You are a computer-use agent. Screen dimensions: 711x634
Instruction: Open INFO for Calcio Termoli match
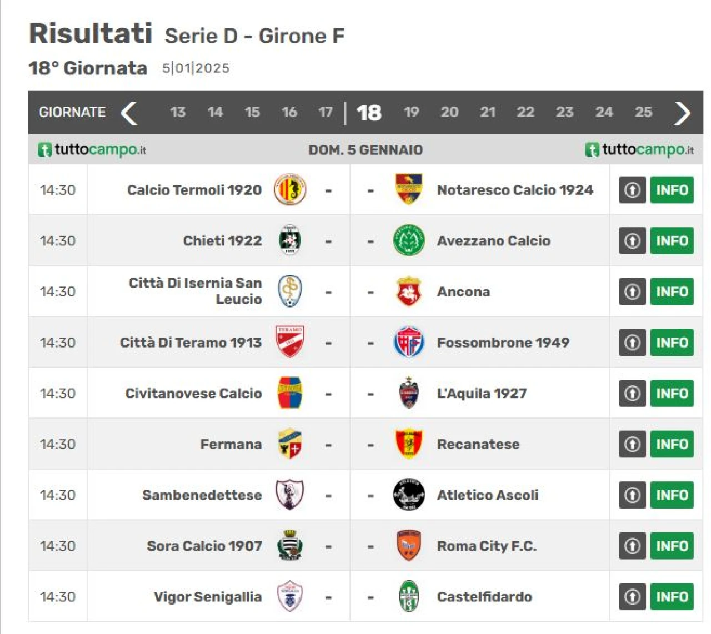tap(672, 190)
